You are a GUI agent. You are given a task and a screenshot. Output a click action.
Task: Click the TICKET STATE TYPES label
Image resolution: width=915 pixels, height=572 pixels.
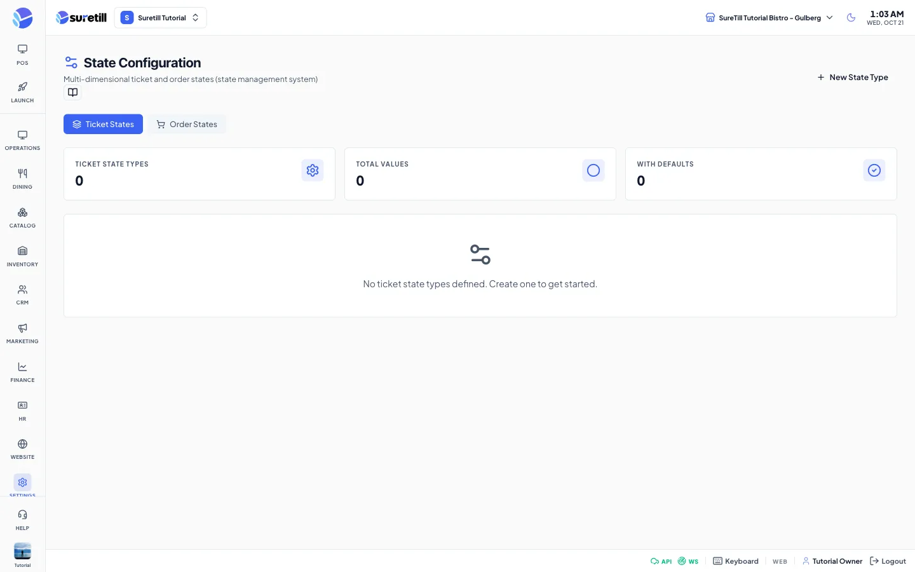pos(112,164)
